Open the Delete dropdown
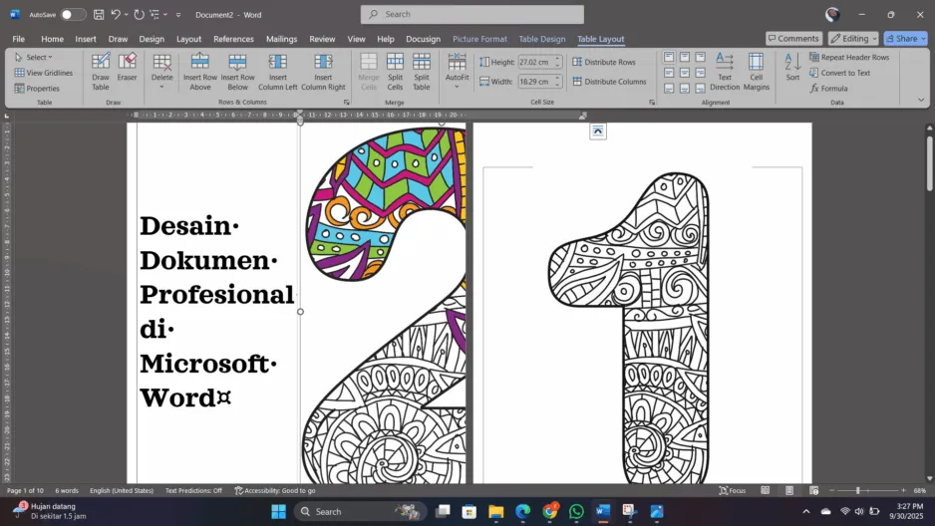The height and width of the screenshot is (526, 935). click(161, 71)
